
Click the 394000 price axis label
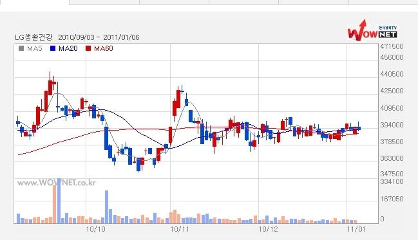[392, 125]
